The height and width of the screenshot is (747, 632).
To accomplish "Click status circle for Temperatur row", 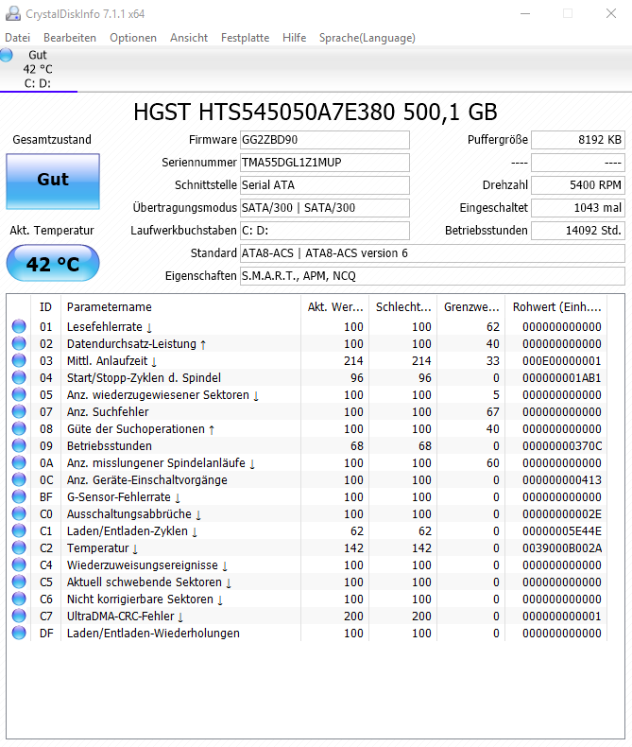I will (x=19, y=547).
